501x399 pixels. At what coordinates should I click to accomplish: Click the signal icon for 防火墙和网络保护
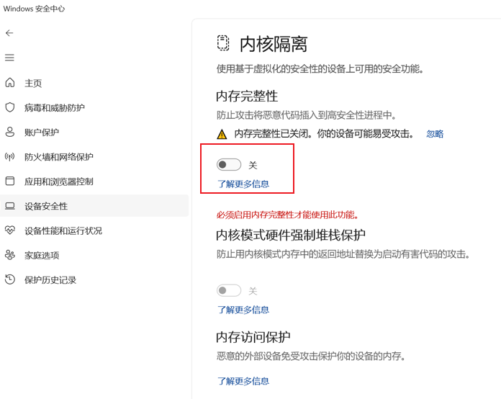[10, 157]
